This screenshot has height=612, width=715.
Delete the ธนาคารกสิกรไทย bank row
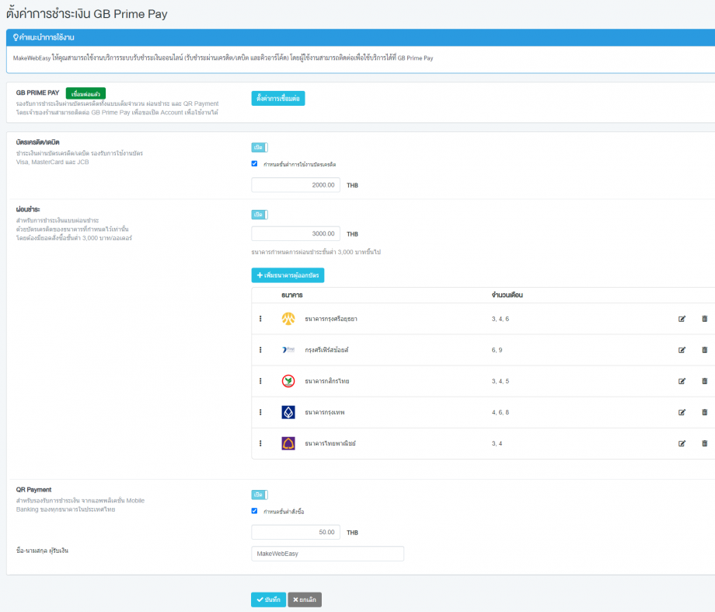coord(705,381)
